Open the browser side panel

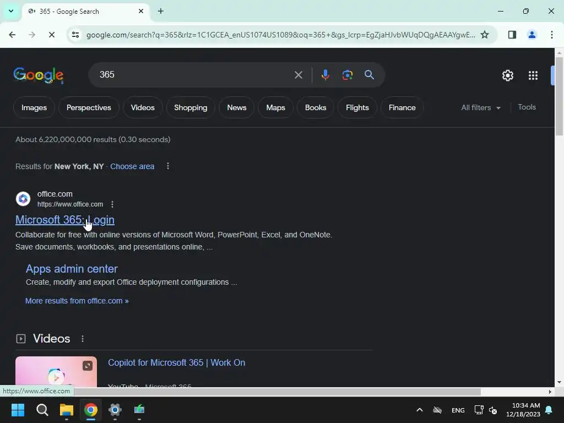pos(512,35)
